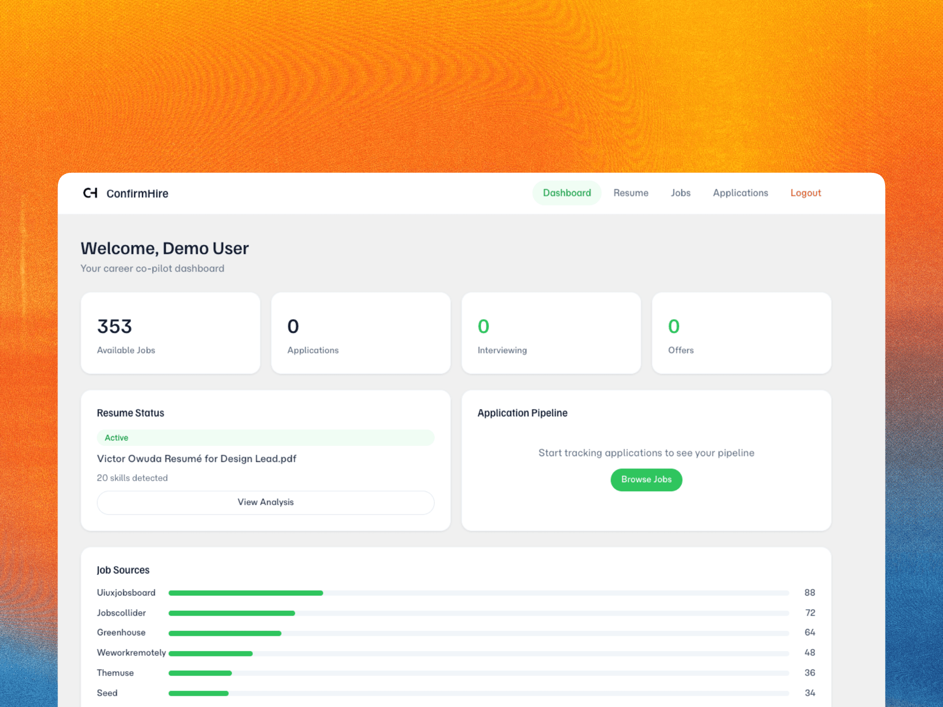Click the View Analysis button
This screenshot has height=707, width=943.
pyautogui.click(x=265, y=502)
